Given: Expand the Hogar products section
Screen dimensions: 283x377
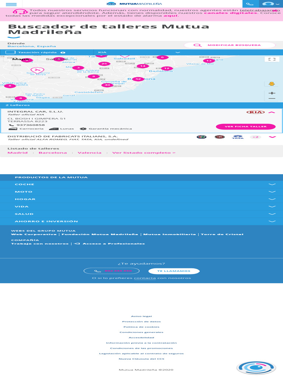Looking at the screenshot, I should pos(141,199).
